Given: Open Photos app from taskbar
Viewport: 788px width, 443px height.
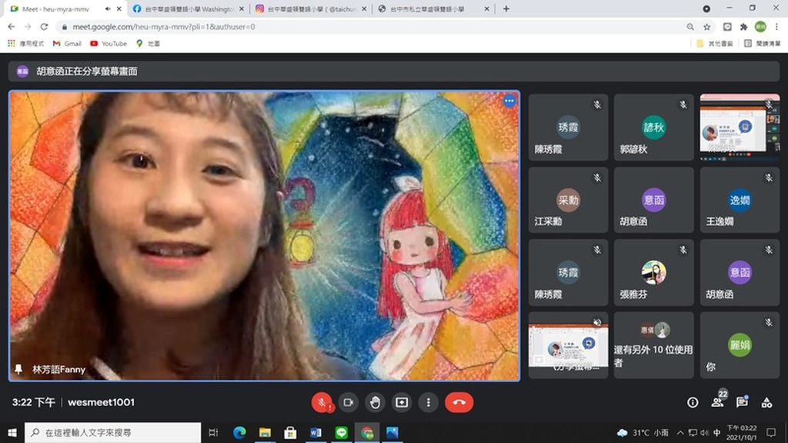Looking at the screenshot, I should coord(392,432).
